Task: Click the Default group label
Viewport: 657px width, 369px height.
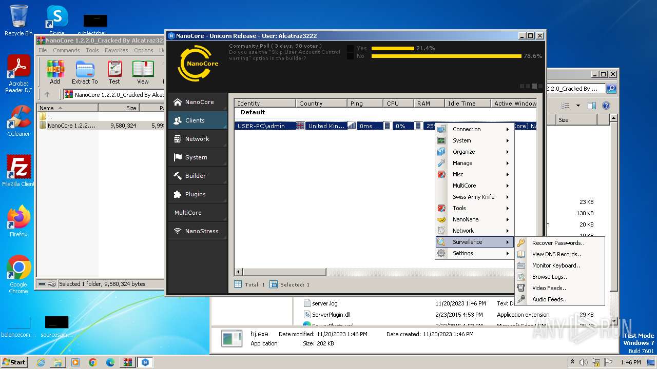Action: pos(253,112)
